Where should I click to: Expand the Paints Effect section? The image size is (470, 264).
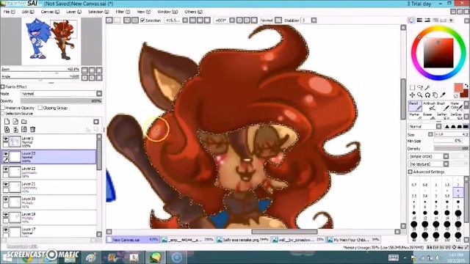[x=3, y=87]
